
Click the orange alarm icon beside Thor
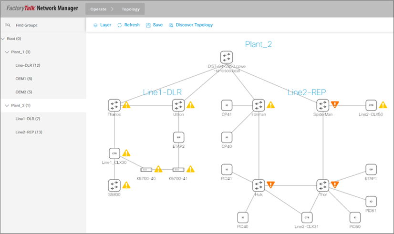click(335, 184)
